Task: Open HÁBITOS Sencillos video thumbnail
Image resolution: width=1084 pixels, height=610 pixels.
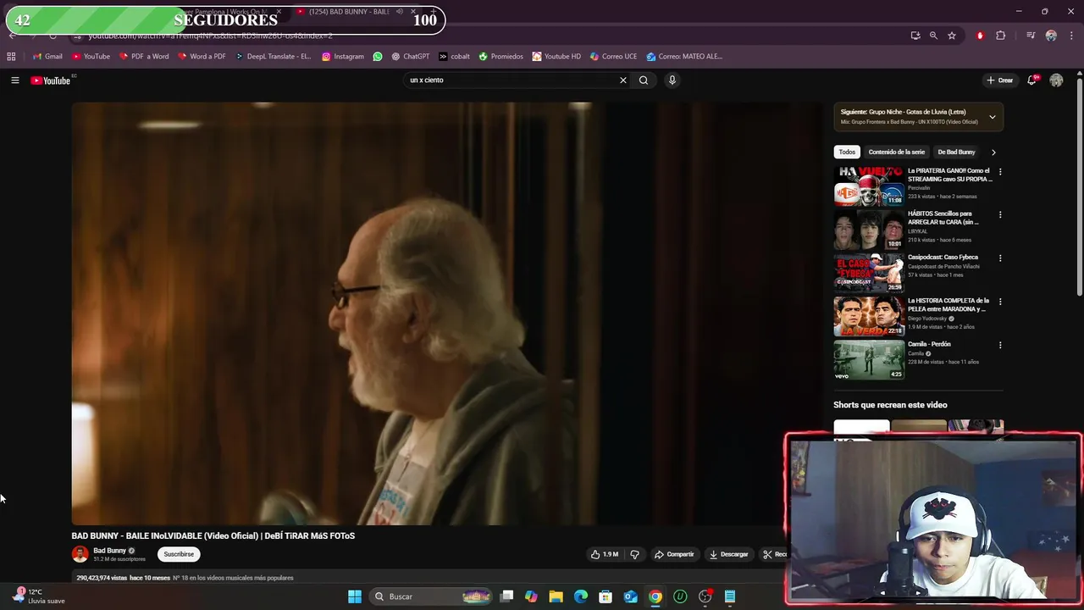Action: [869, 230]
